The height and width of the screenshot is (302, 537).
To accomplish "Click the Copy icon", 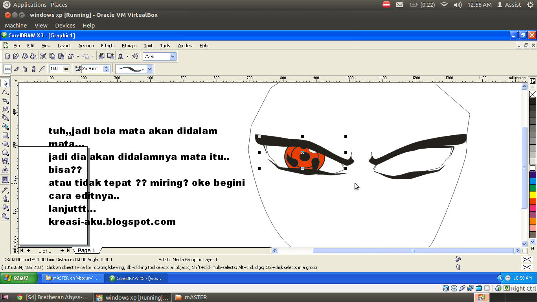I will click(52, 56).
